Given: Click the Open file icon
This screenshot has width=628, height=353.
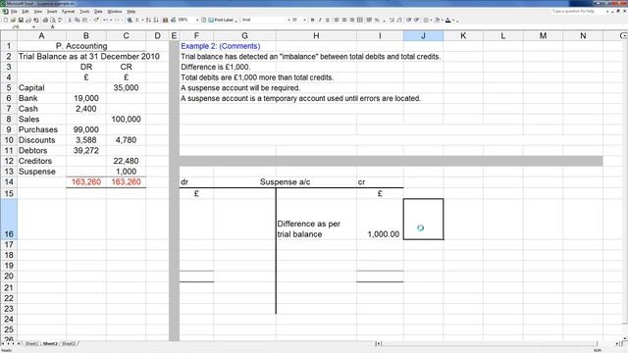Looking at the screenshot, I should (x=13, y=20).
